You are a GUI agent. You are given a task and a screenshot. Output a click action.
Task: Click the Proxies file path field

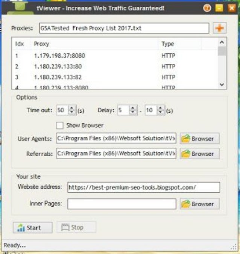tap(124, 28)
